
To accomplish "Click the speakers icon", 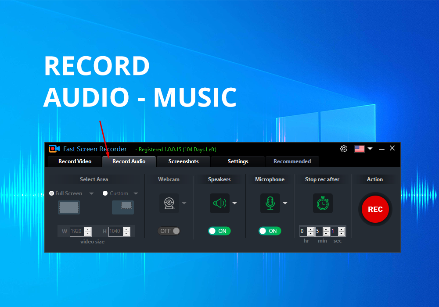I will coord(220,203).
